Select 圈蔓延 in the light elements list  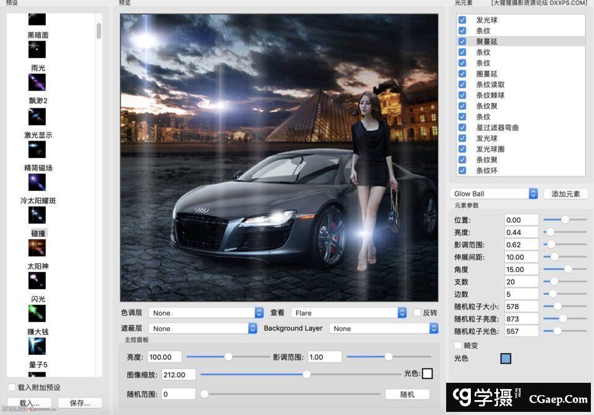pos(486,74)
